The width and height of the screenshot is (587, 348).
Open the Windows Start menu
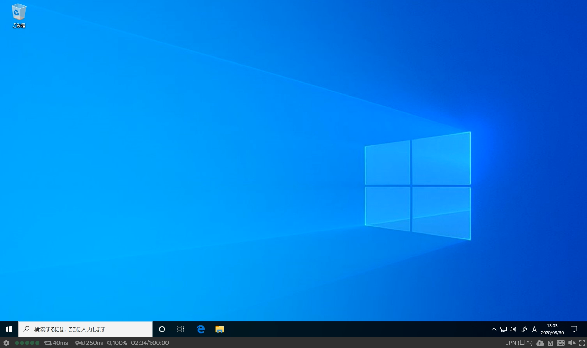click(9, 329)
